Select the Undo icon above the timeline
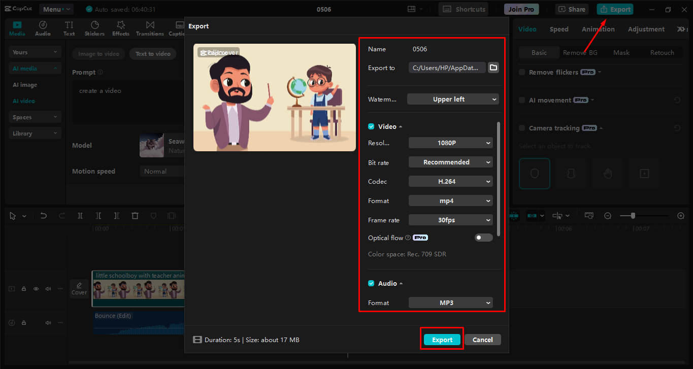Screen dimensions: 693x369 click(43, 215)
